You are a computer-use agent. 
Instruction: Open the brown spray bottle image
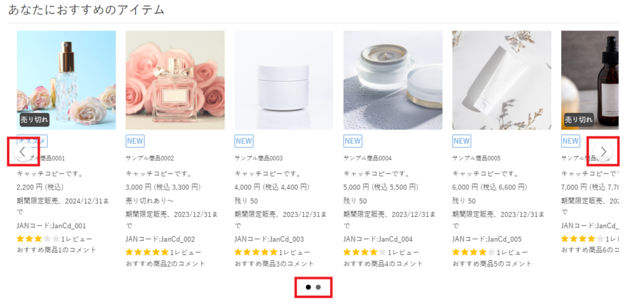point(589,79)
